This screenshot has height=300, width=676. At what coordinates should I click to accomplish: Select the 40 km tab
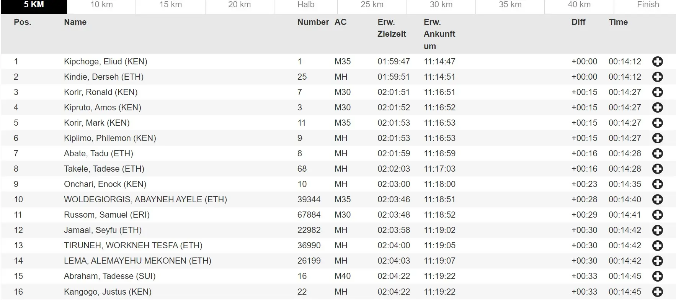[579, 5]
